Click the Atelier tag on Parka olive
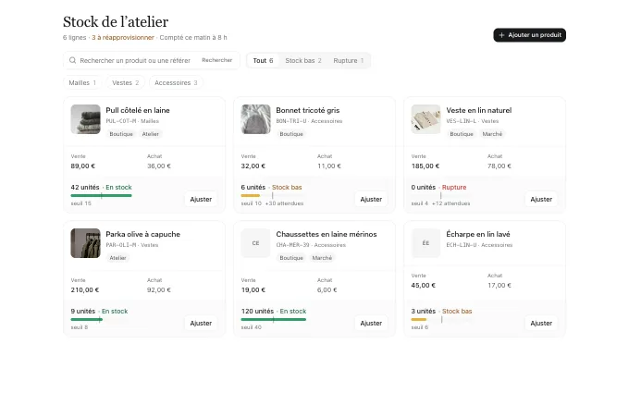 click(x=118, y=258)
